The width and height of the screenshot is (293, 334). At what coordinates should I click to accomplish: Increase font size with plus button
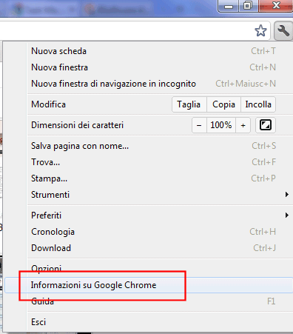click(x=243, y=125)
